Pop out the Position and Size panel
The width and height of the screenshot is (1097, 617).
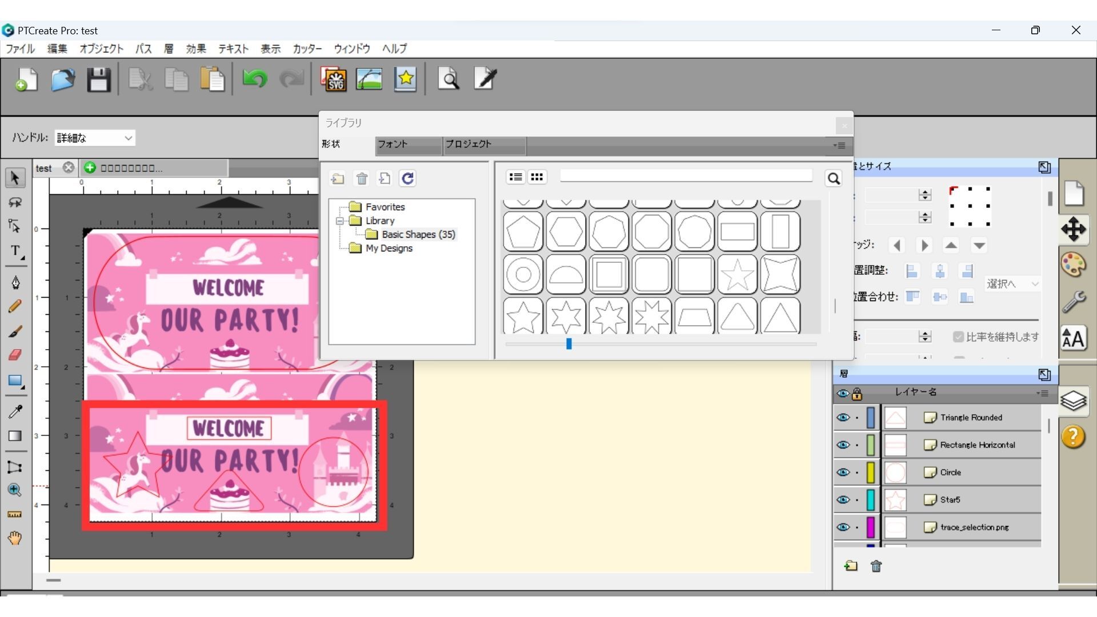tap(1044, 167)
